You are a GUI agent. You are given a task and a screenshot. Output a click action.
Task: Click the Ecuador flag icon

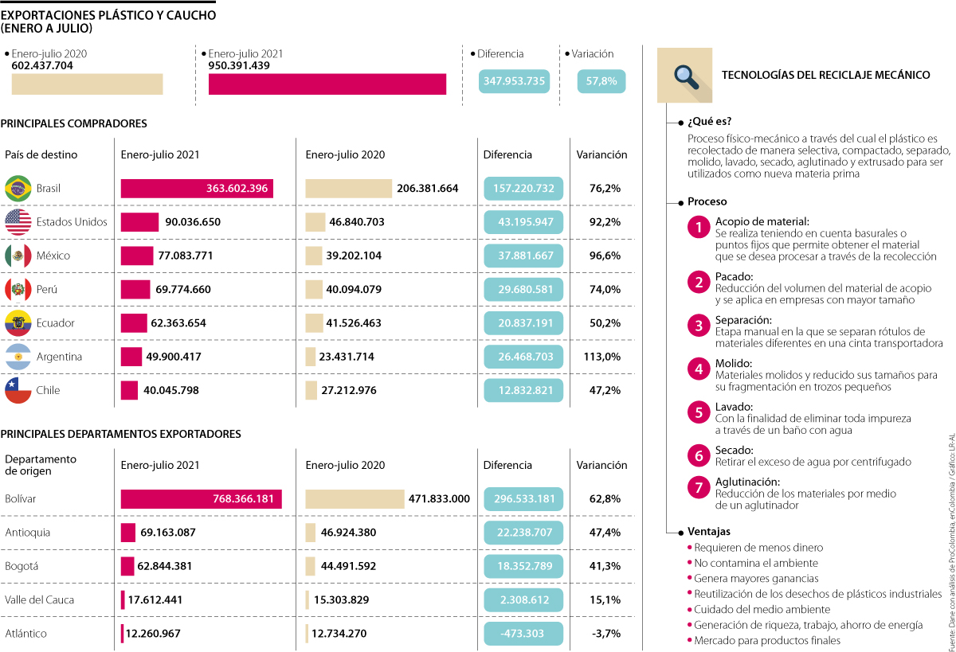(x=18, y=323)
